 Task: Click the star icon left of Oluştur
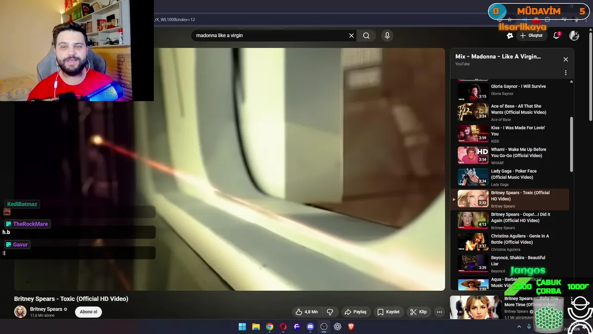click(x=510, y=36)
